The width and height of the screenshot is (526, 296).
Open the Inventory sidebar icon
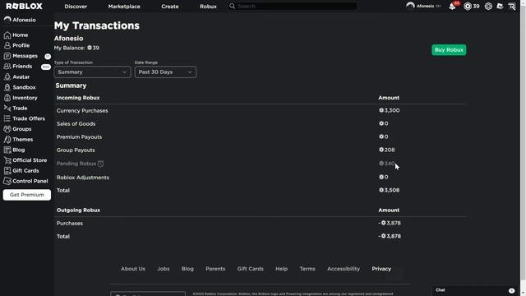[x=7, y=98]
